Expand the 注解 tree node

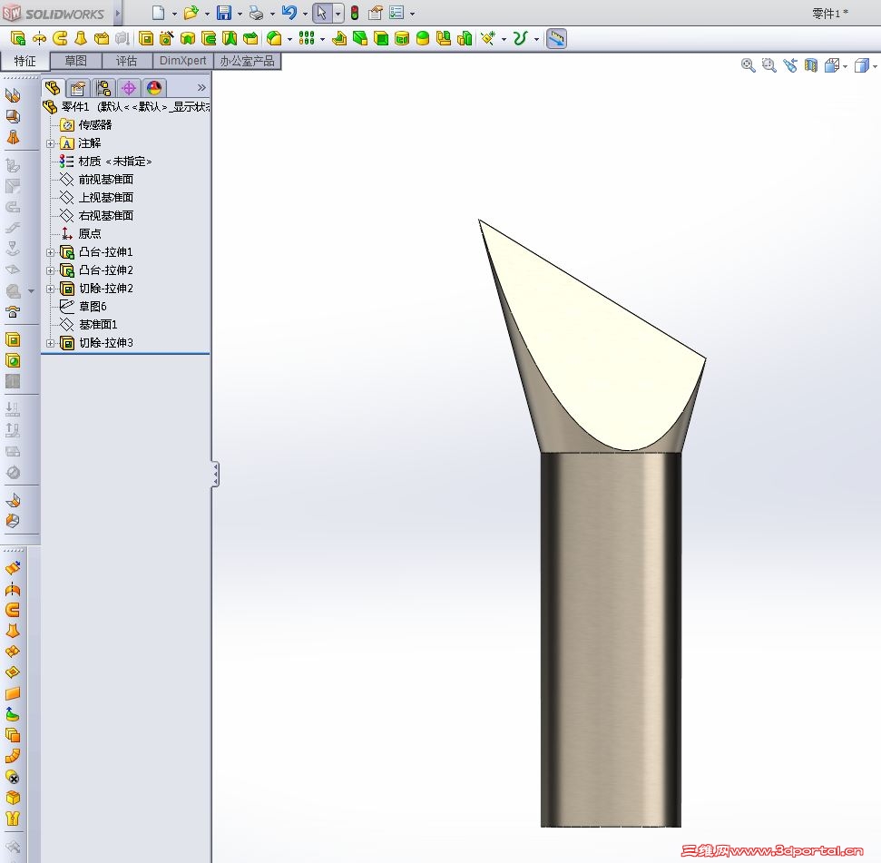(x=50, y=143)
